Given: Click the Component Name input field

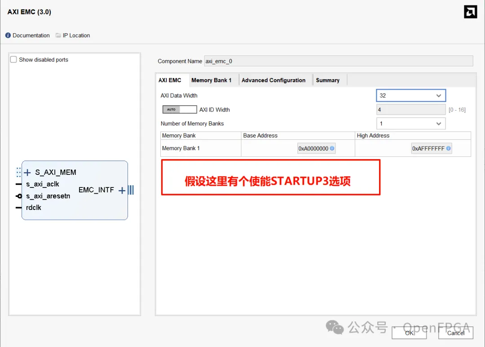Looking at the screenshot, I should (338, 61).
